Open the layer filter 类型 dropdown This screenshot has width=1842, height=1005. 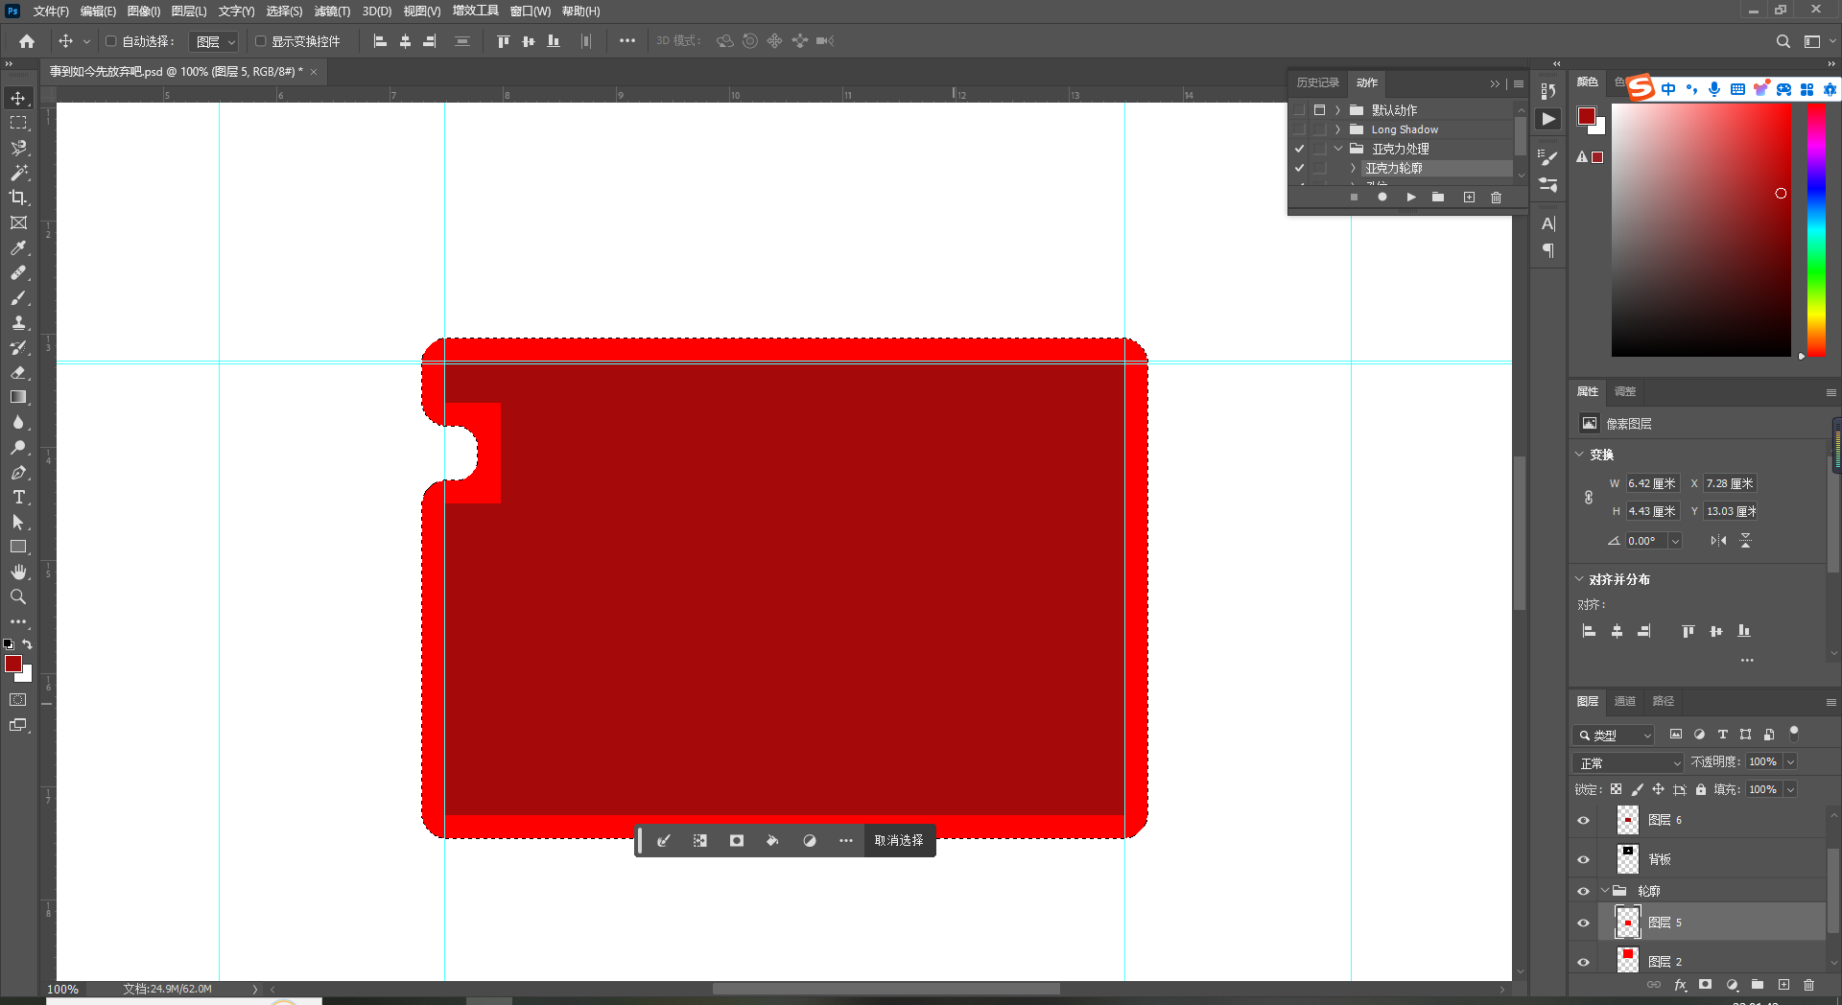tap(1614, 735)
